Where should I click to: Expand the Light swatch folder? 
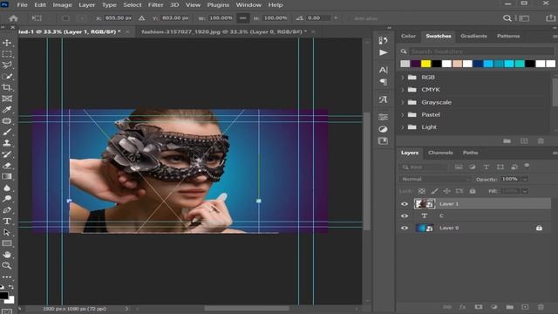click(x=403, y=127)
